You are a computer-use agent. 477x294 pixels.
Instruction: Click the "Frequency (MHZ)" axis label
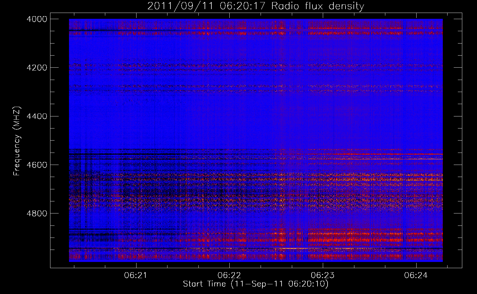pyautogui.click(x=17, y=141)
